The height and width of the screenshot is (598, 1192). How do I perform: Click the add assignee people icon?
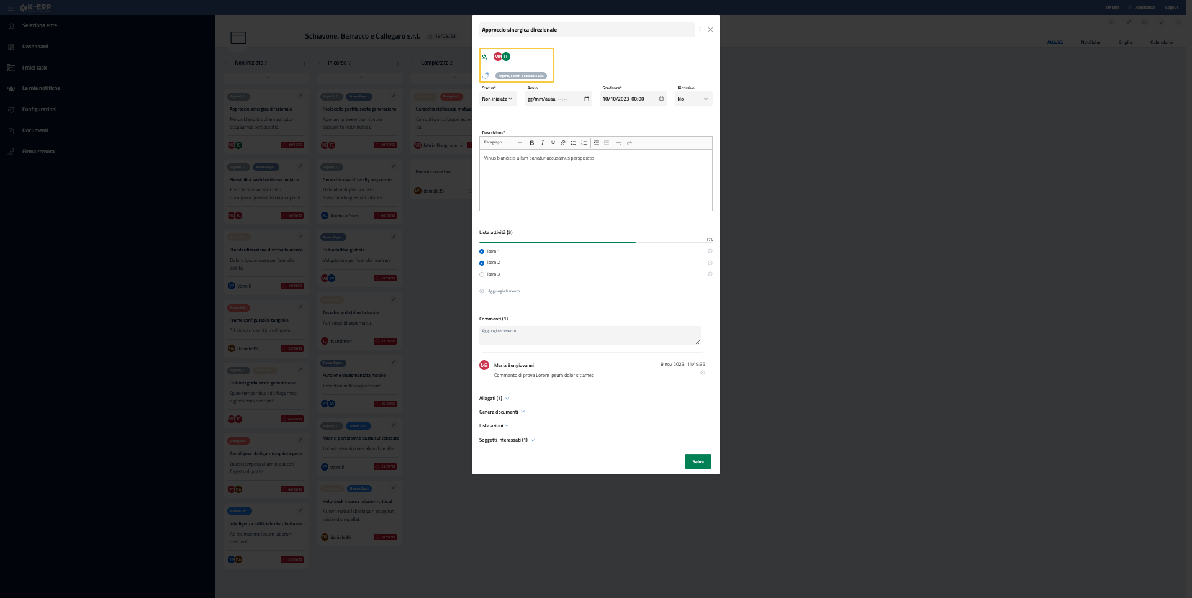coord(484,57)
